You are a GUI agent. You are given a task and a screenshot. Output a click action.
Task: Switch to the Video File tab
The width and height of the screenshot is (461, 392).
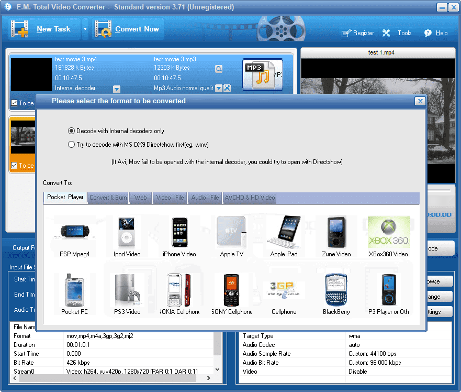170,198
